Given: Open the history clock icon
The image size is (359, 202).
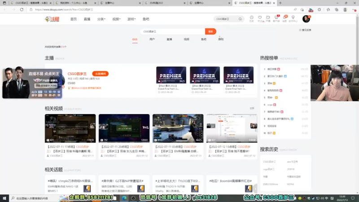Looking at the screenshot, I should tap(251, 19).
